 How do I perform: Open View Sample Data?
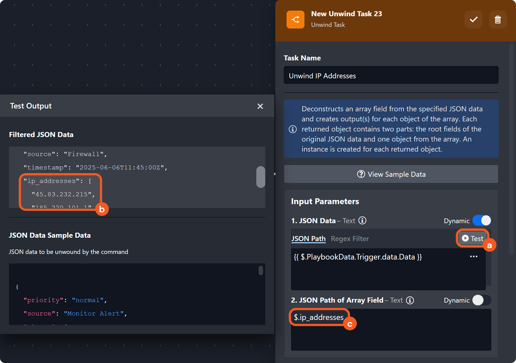391,174
